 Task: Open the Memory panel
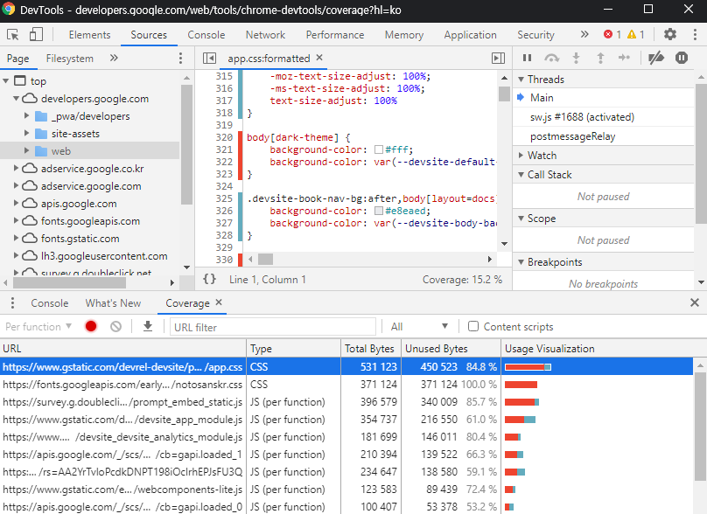pyautogui.click(x=404, y=35)
